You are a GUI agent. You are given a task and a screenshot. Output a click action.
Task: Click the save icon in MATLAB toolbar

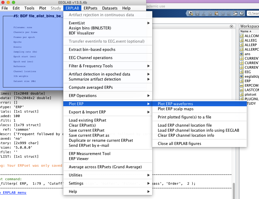click(x=197, y=14)
